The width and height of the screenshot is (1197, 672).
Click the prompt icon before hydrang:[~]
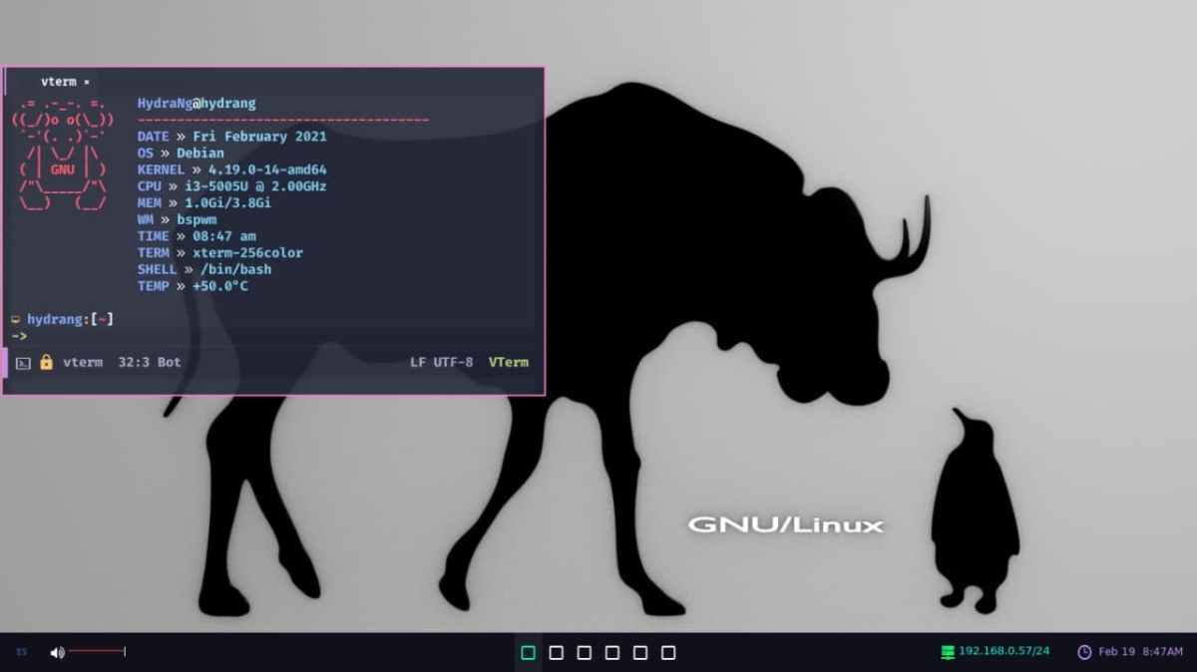pyautogui.click(x=16, y=319)
